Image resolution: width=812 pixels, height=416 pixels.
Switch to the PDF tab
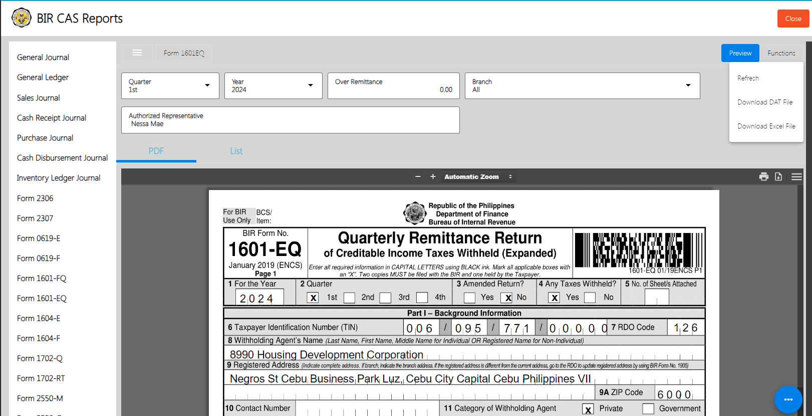[x=156, y=151]
